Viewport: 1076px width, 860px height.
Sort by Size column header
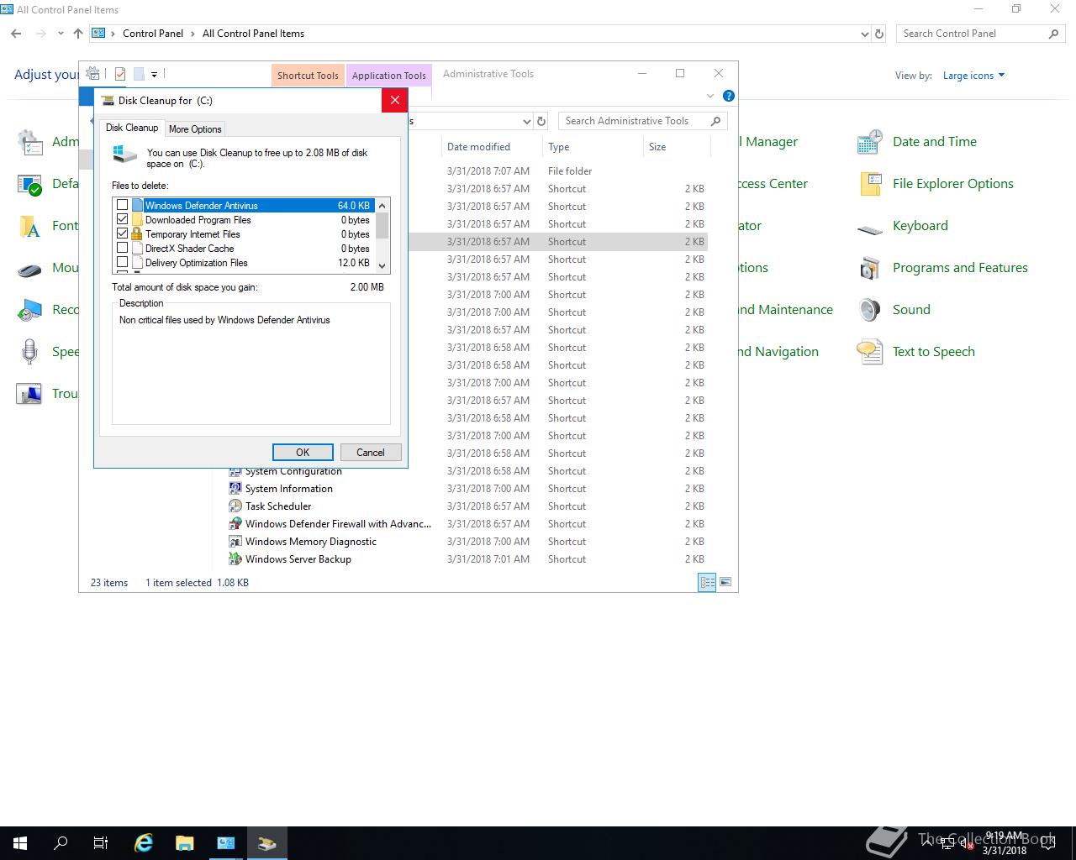pos(677,147)
